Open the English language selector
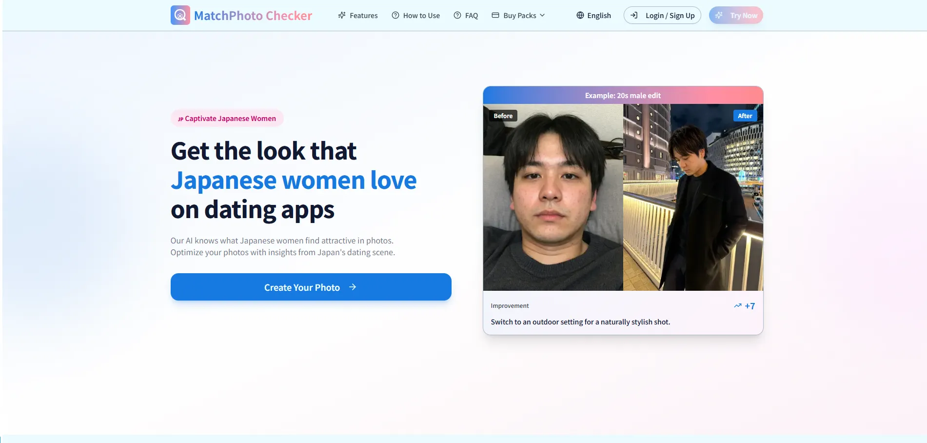 pos(593,16)
